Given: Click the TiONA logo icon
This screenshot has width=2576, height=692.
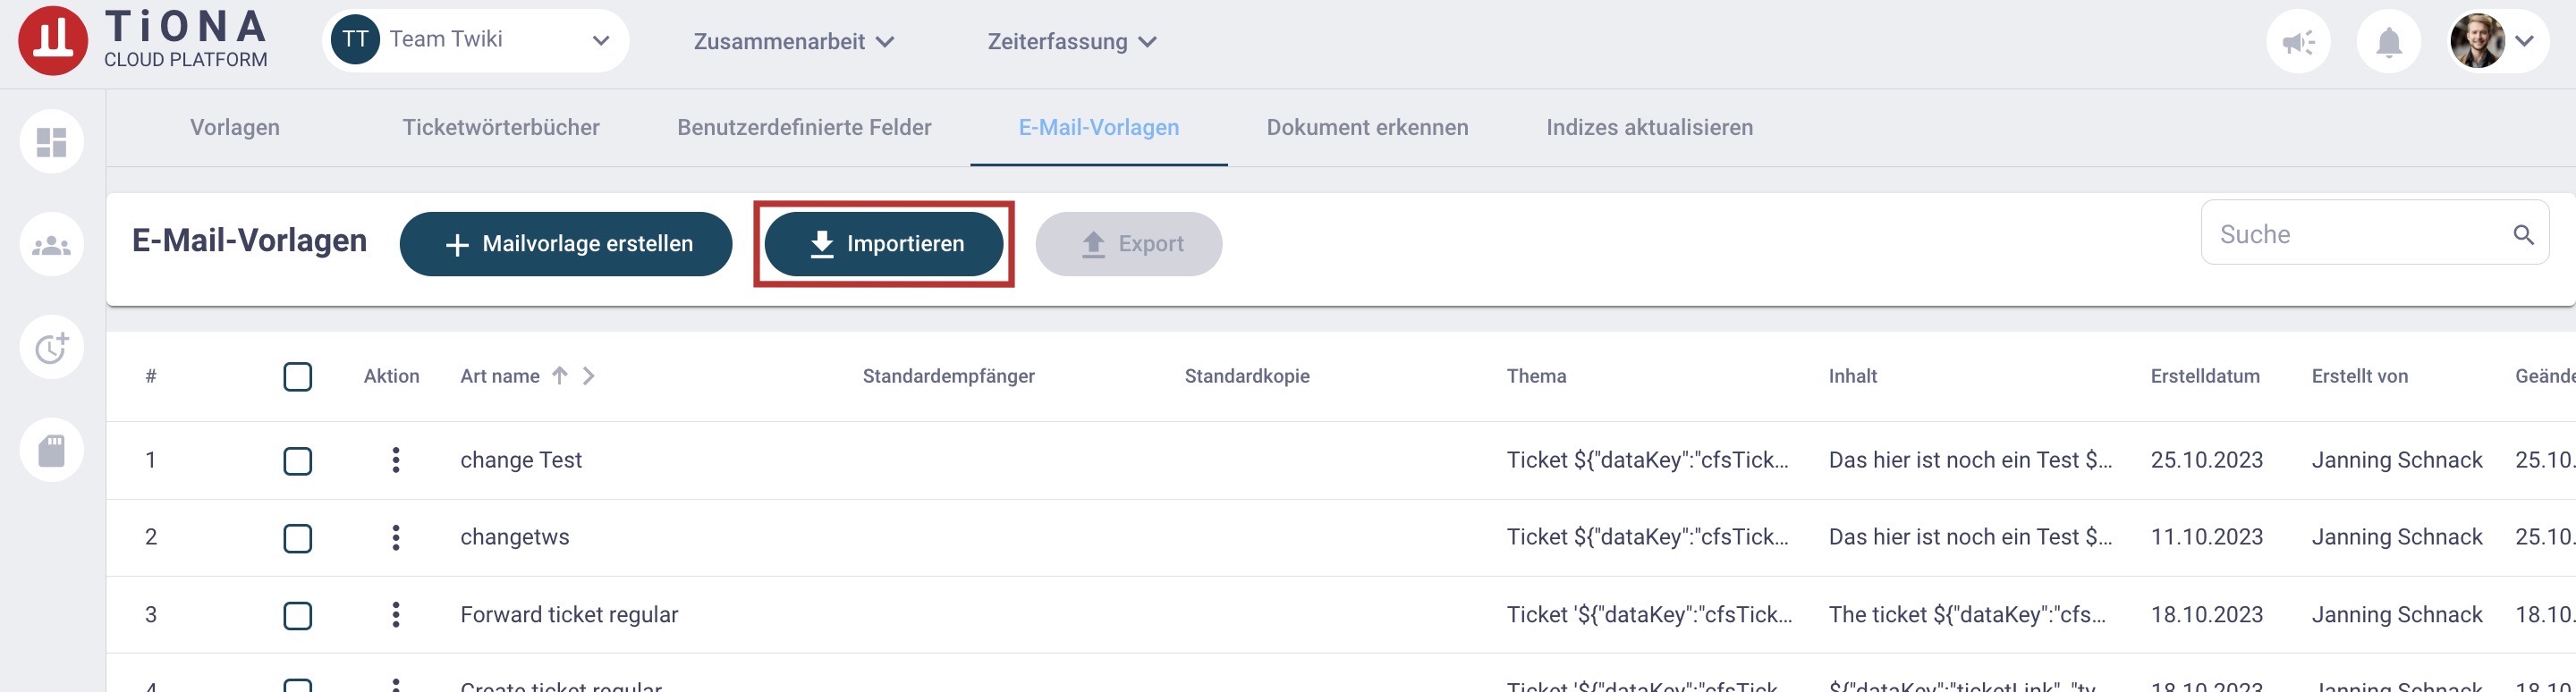Looking at the screenshot, I should click(x=53, y=41).
